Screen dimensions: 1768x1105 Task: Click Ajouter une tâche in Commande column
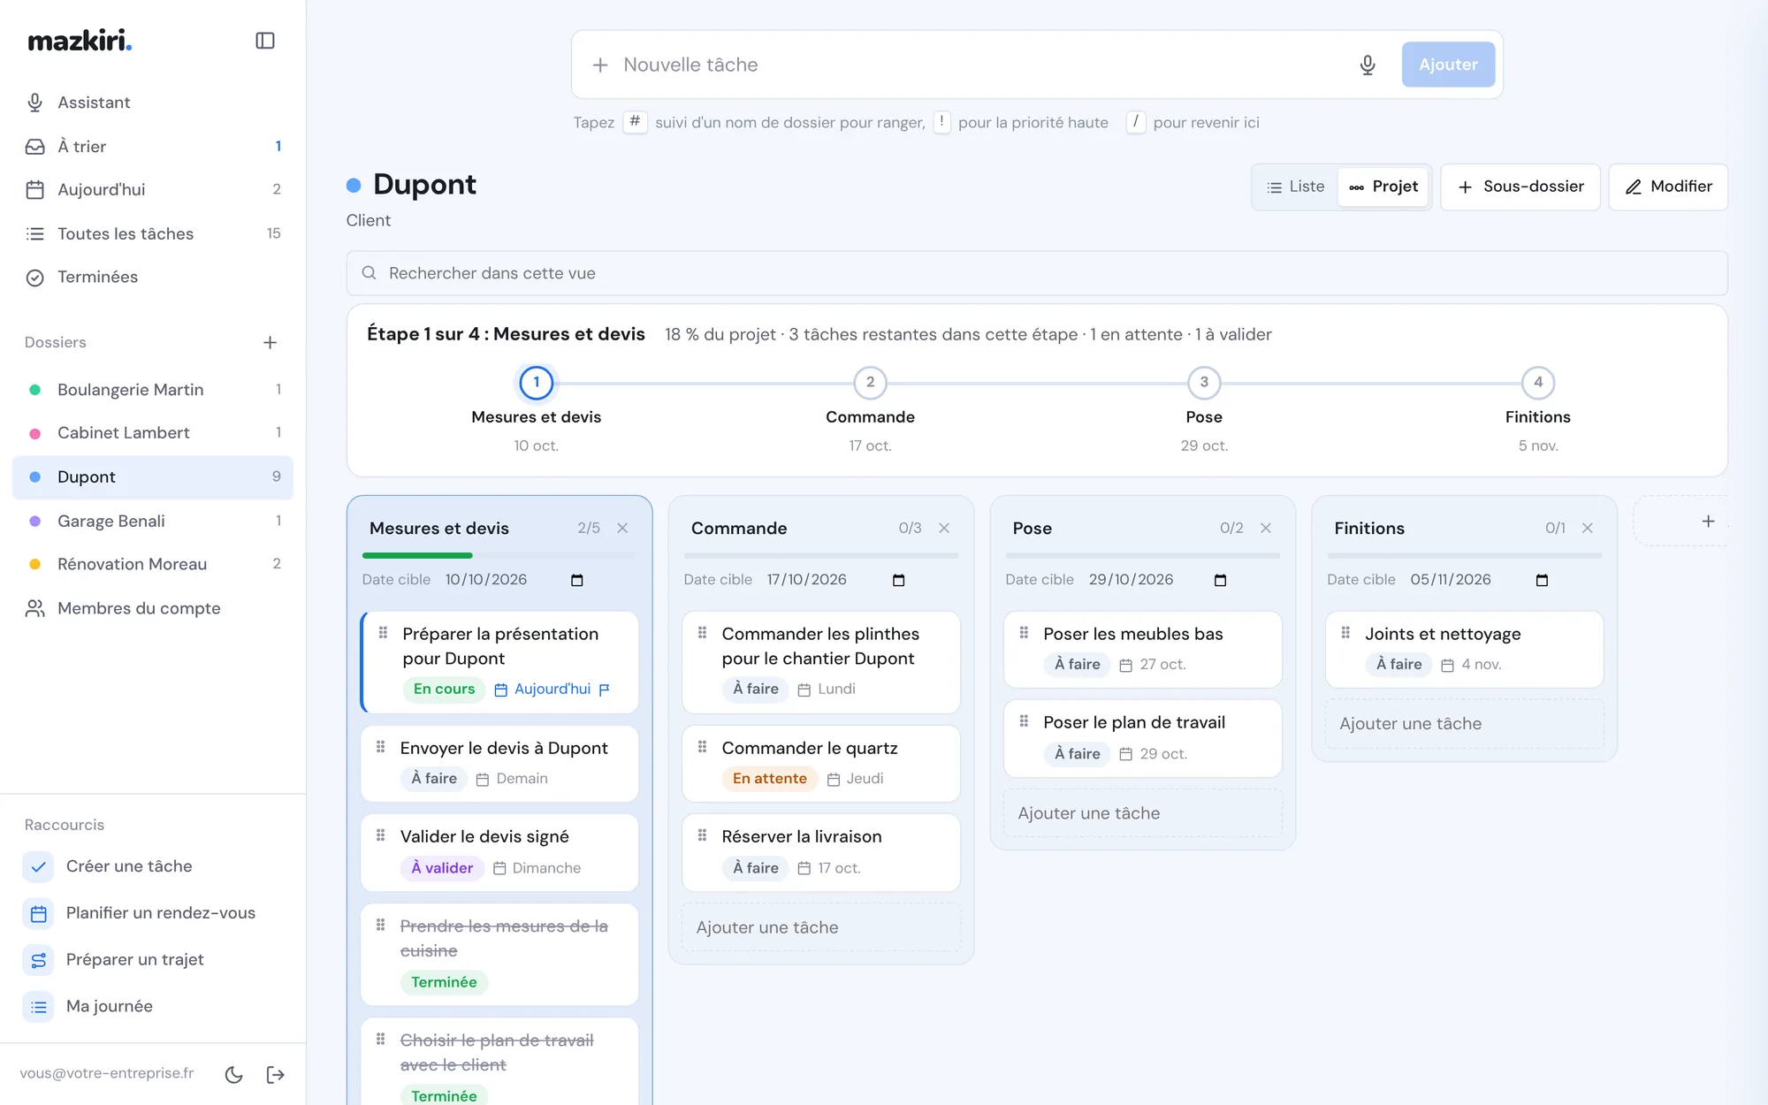[821, 927]
